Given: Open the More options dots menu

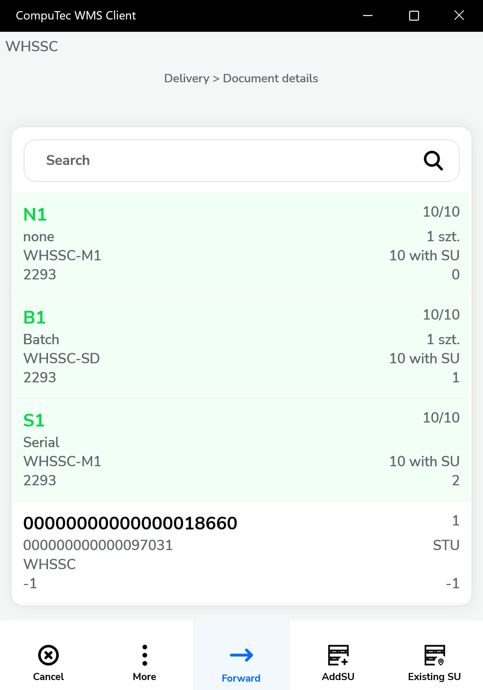Looking at the screenshot, I should point(145,655).
